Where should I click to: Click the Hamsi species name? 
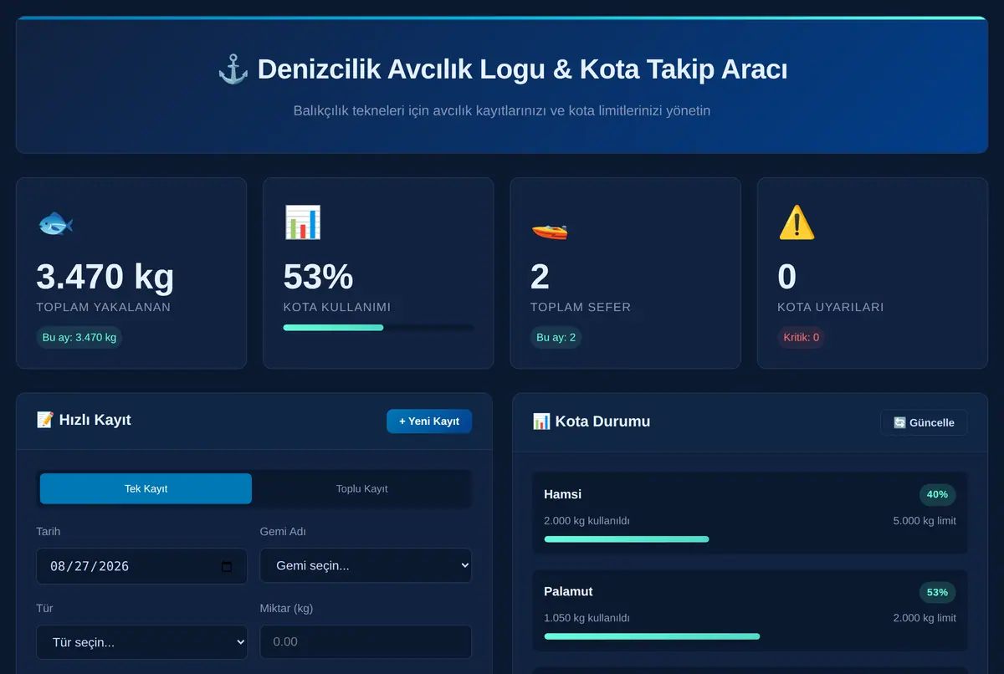coord(562,494)
